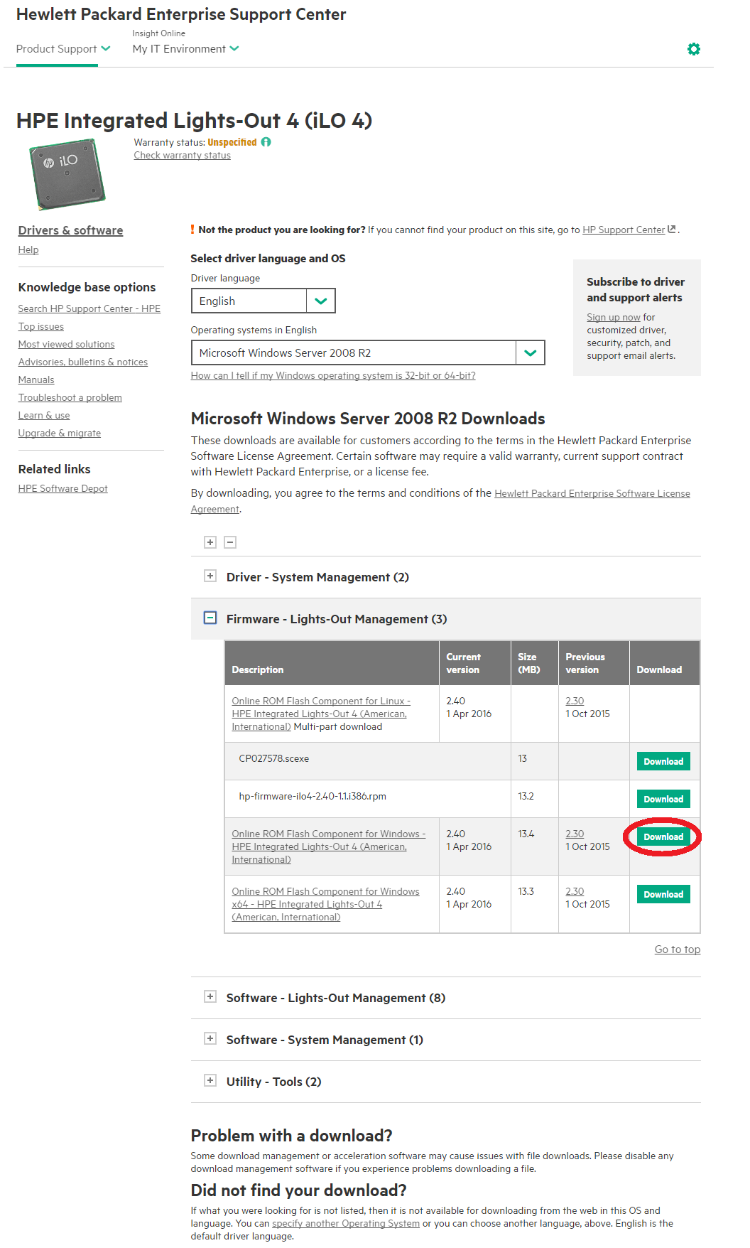Click the warranty status info icon

click(266, 142)
